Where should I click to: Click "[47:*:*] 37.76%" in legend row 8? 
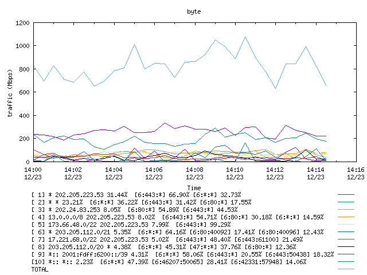(216, 247)
